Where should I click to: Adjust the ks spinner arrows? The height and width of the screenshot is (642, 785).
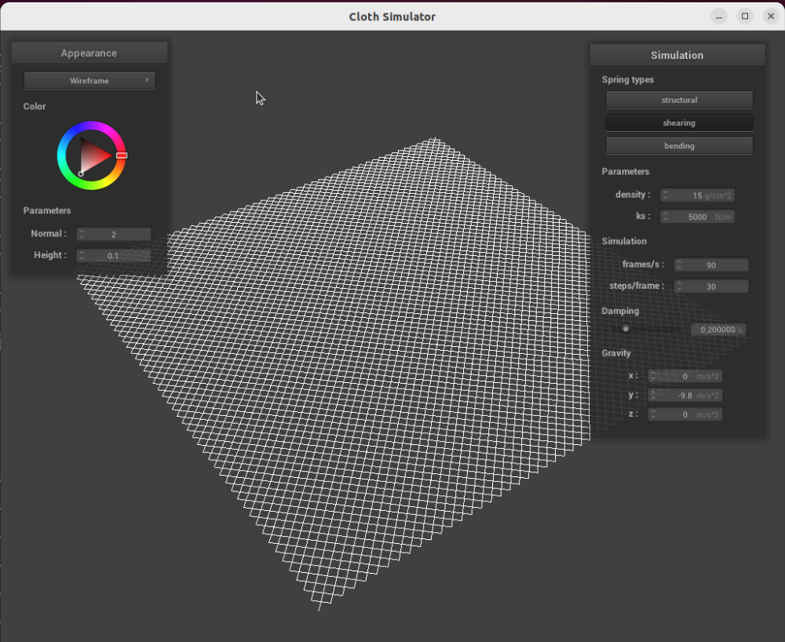click(666, 217)
